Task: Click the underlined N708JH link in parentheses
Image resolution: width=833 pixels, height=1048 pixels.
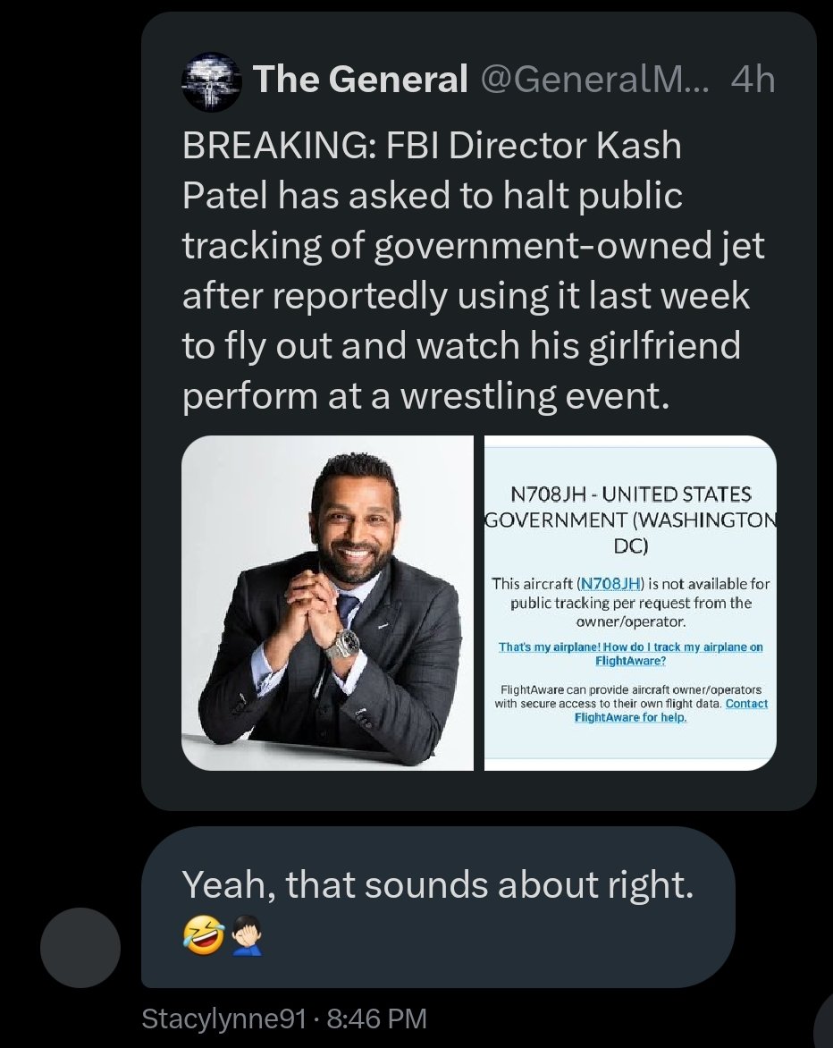Action: [x=611, y=584]
